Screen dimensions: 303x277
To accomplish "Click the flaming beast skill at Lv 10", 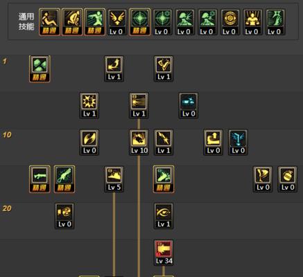I will click(139, 142).
